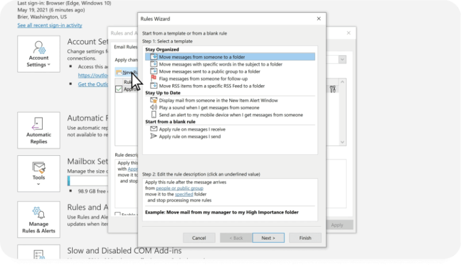Select 'Move messages sent to a public group'

pyautogui.click(x=209, y=71)
